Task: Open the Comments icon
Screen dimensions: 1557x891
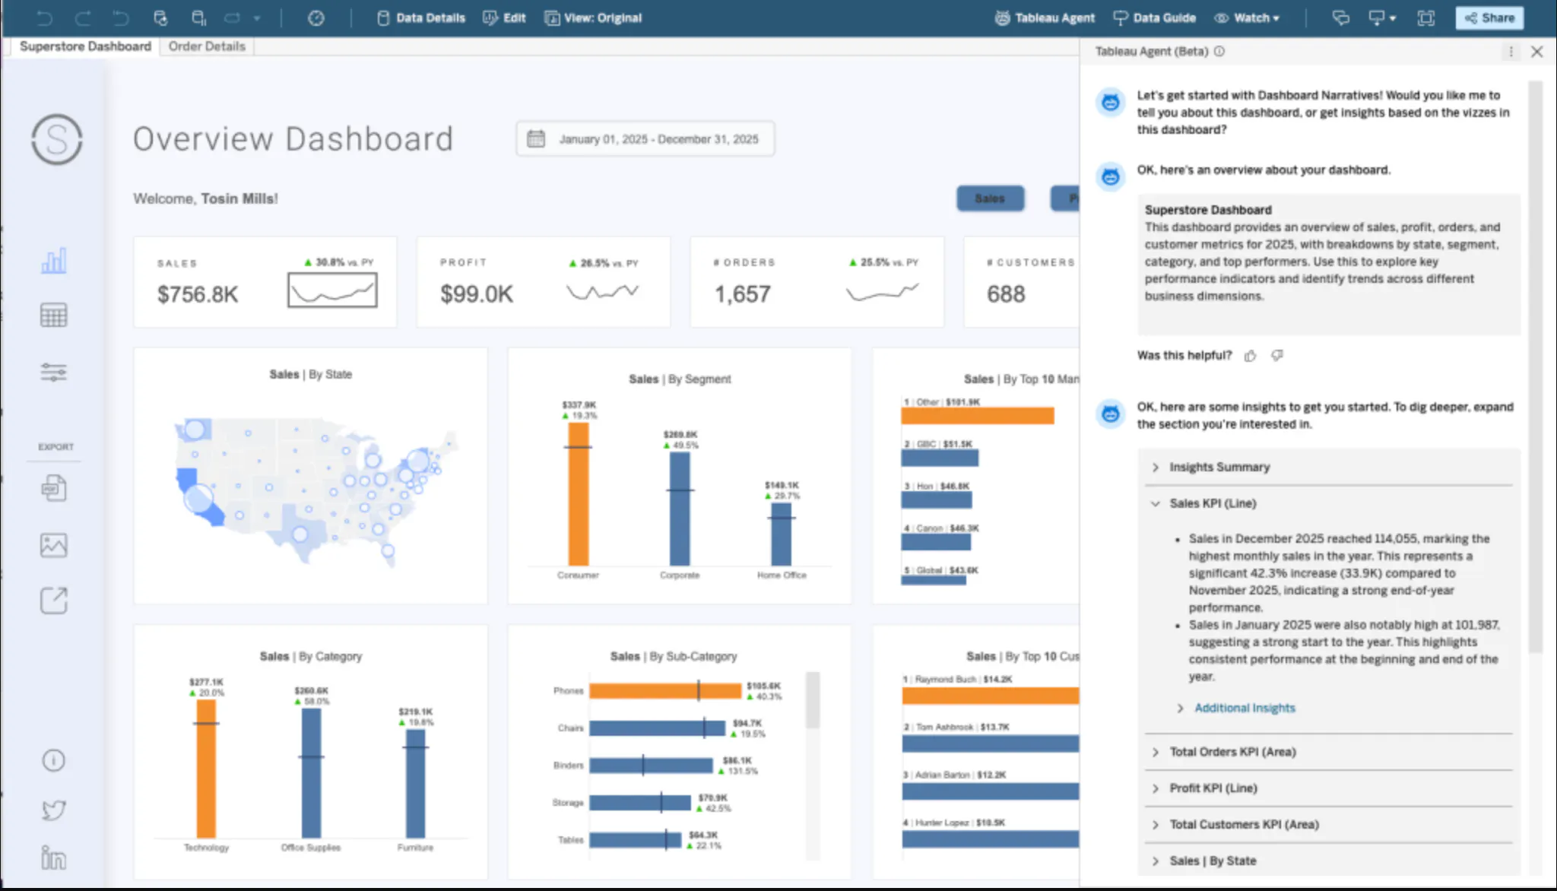Action: coord(1341,17)
